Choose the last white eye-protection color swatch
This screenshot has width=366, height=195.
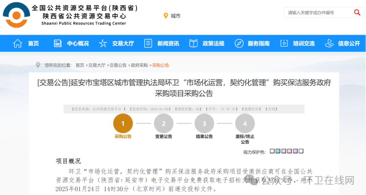pyautogui.click(x=301, y=151)
